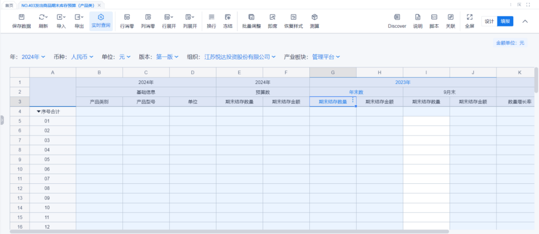539x234 pixels.
Task: Open the 币种 人民币 dropdown
Action: 82,57
